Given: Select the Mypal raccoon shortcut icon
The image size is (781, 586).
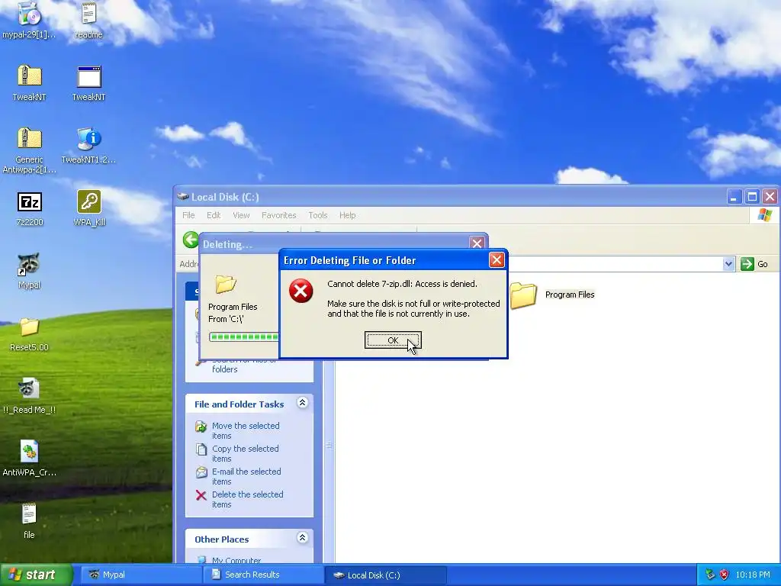Looking at the screenshot, I should pyautogui.click(x=29, y=271).
